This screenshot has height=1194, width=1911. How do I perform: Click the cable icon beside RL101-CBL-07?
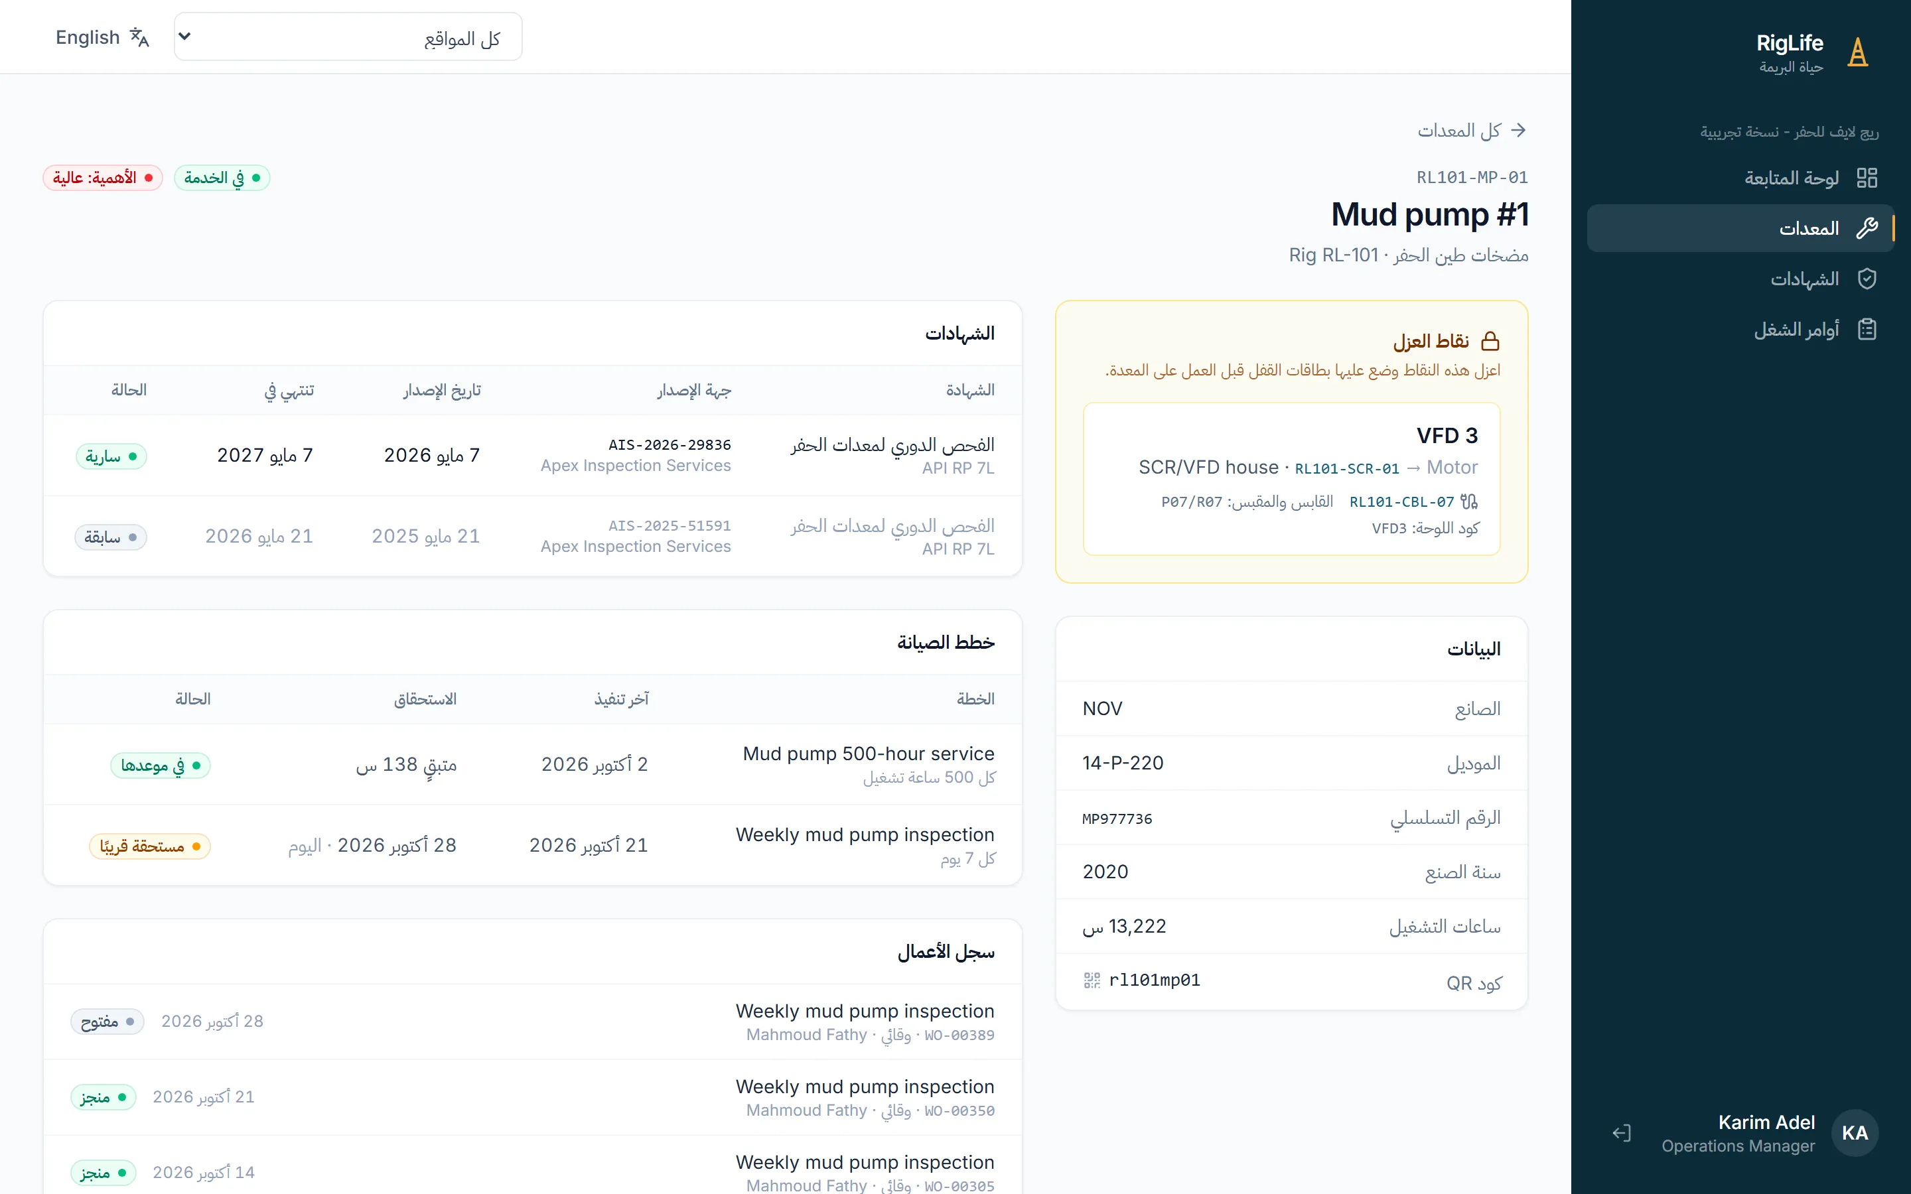click(1469, 501)
